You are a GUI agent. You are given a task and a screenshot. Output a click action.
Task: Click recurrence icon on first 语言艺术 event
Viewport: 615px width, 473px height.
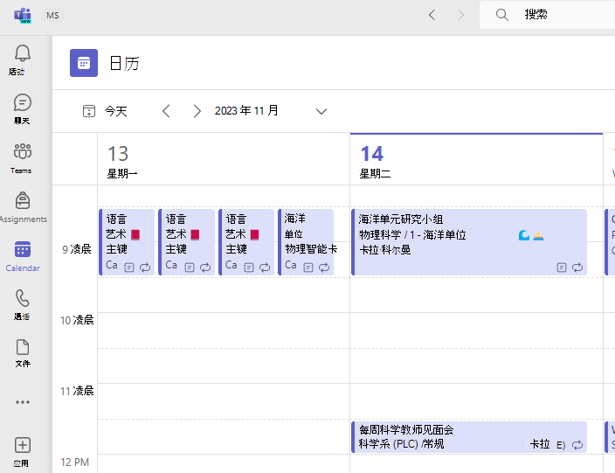(x=145, y=268)
